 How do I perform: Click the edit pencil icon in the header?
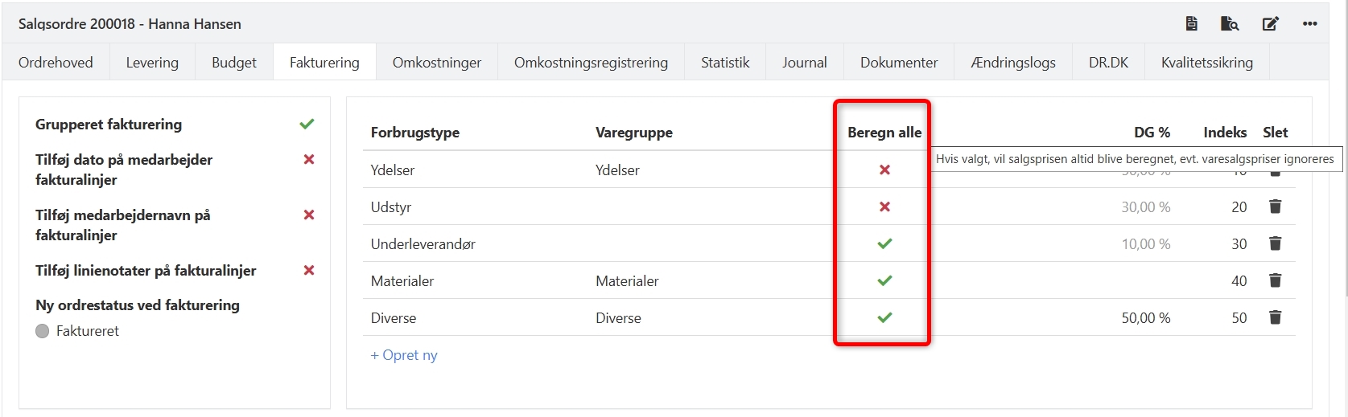click(x=1271, y=23)
